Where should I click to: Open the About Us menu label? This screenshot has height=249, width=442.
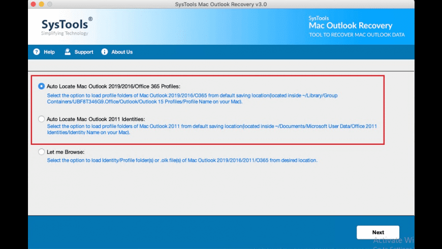122,52
